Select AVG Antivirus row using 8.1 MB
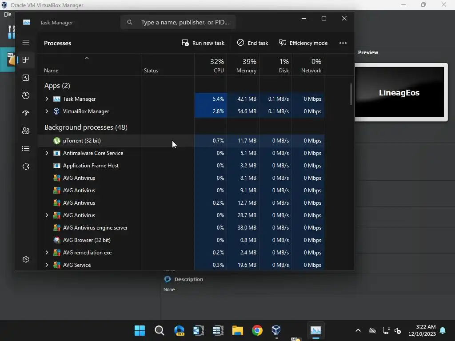455x341 pixels. [x=181, y=178]
